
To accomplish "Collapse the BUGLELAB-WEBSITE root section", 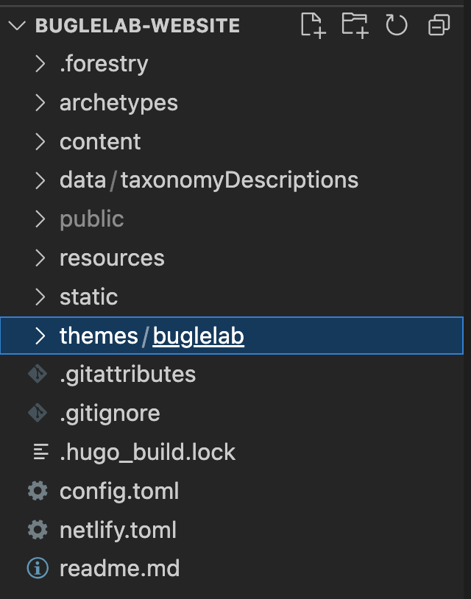I will pos(15,26).
